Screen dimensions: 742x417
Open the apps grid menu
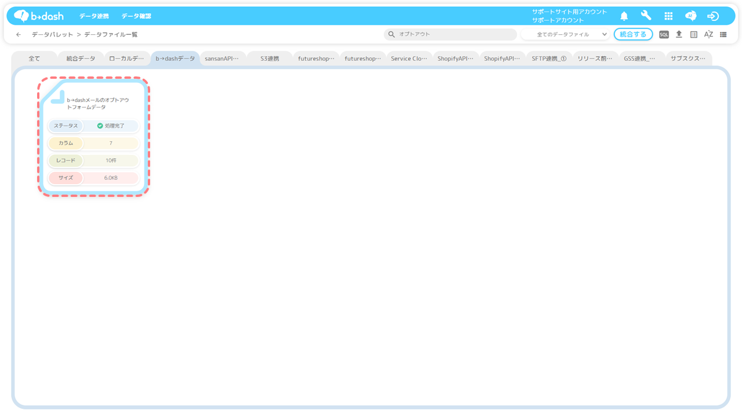668,16
